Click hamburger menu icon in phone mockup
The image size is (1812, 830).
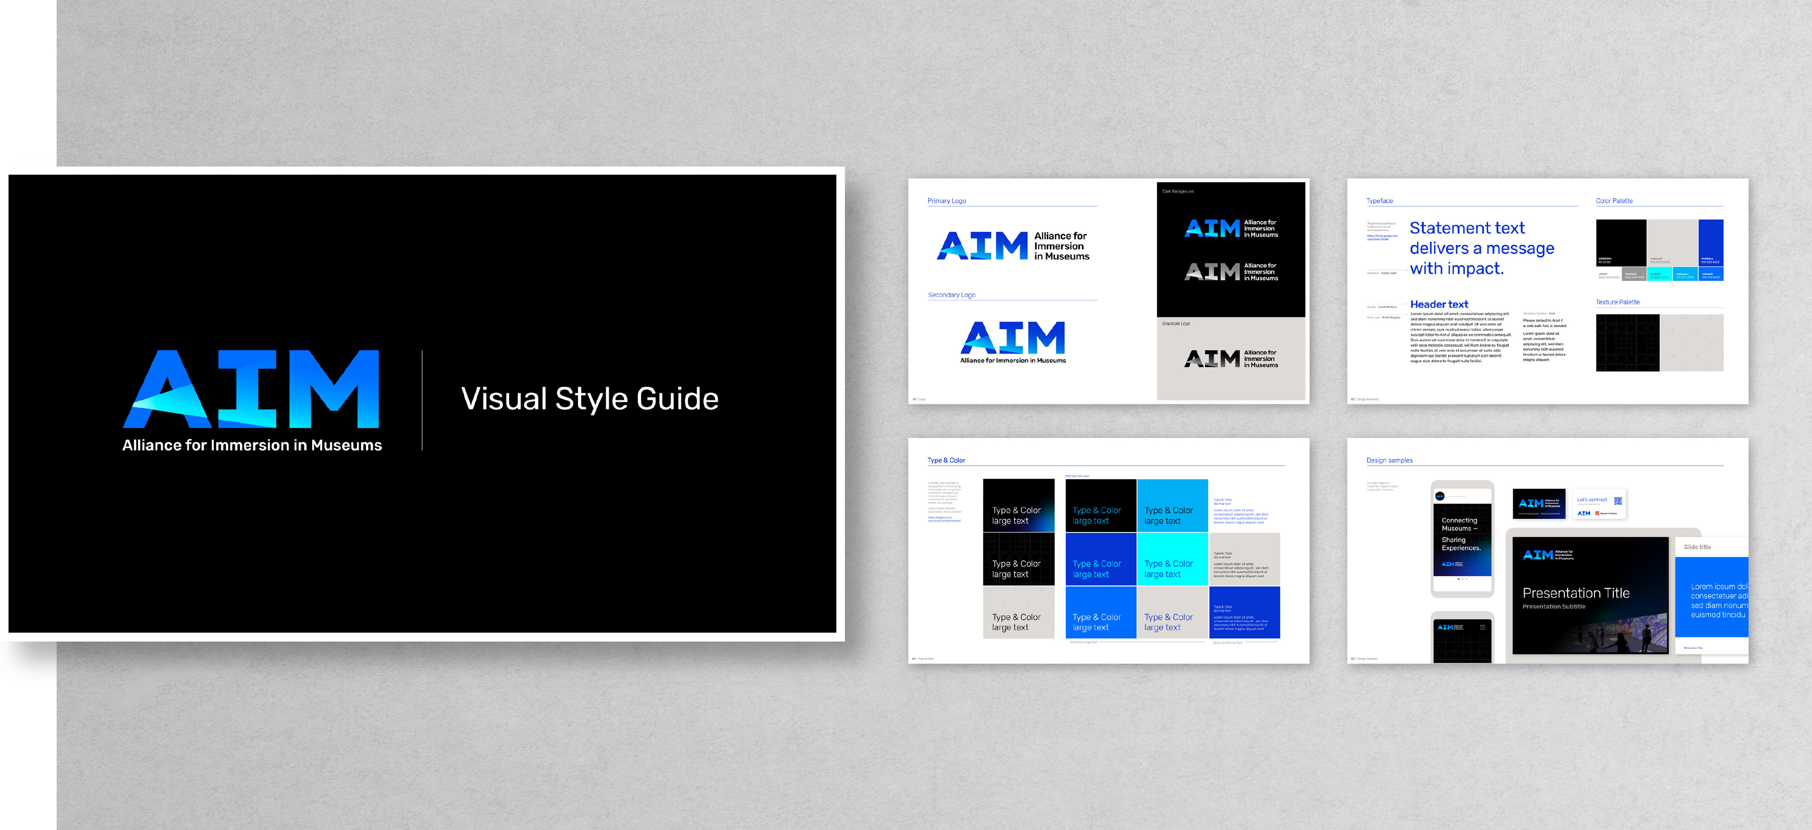1482,627
